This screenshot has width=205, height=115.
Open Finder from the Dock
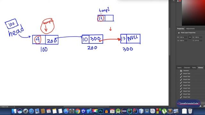14,111
